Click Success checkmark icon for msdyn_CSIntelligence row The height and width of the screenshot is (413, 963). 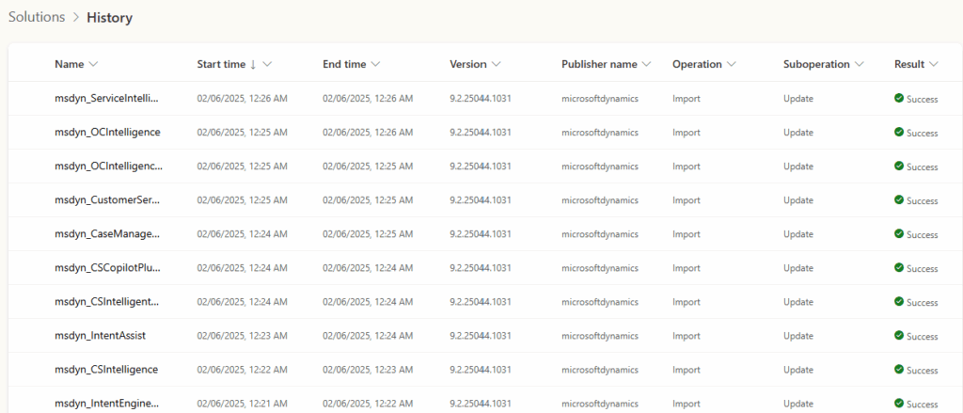pyautogui.click(x=899, y=370)
